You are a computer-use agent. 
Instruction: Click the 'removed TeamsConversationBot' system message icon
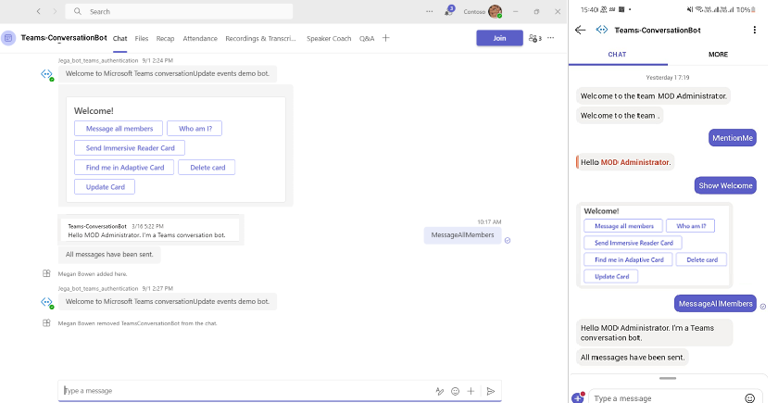coord(46,323)
